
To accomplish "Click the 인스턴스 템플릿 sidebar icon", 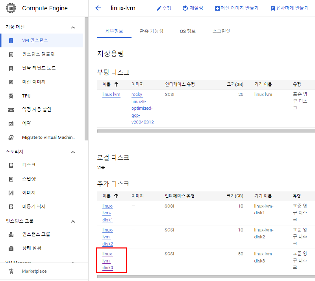I will (x=11, y=54).
